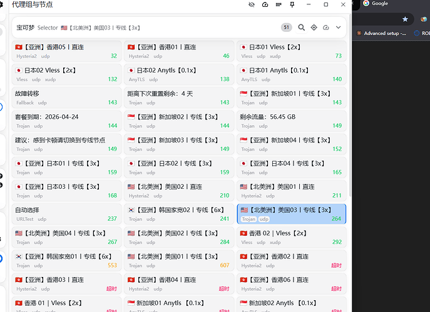Select node 【北美洲】美国02 | 专线【3x】
This screenshot has height=312, width=430.
tap(179, 237)
